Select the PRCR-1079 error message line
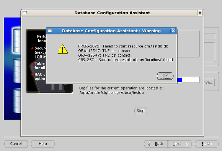The height and width of the screenshot is (151, 222). (123, 46)
